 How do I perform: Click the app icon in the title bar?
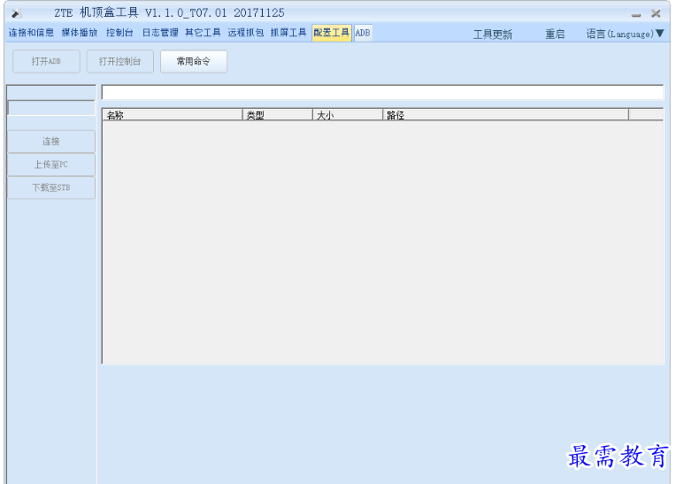[x=17, y=13]
